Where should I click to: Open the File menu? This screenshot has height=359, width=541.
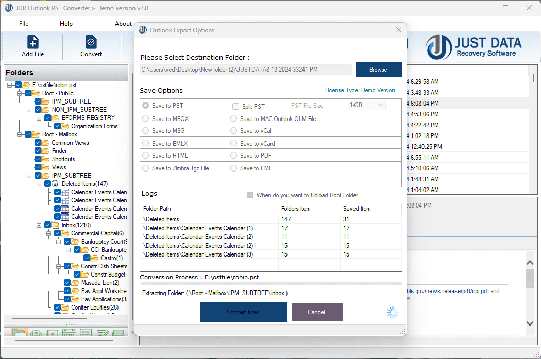24,23
